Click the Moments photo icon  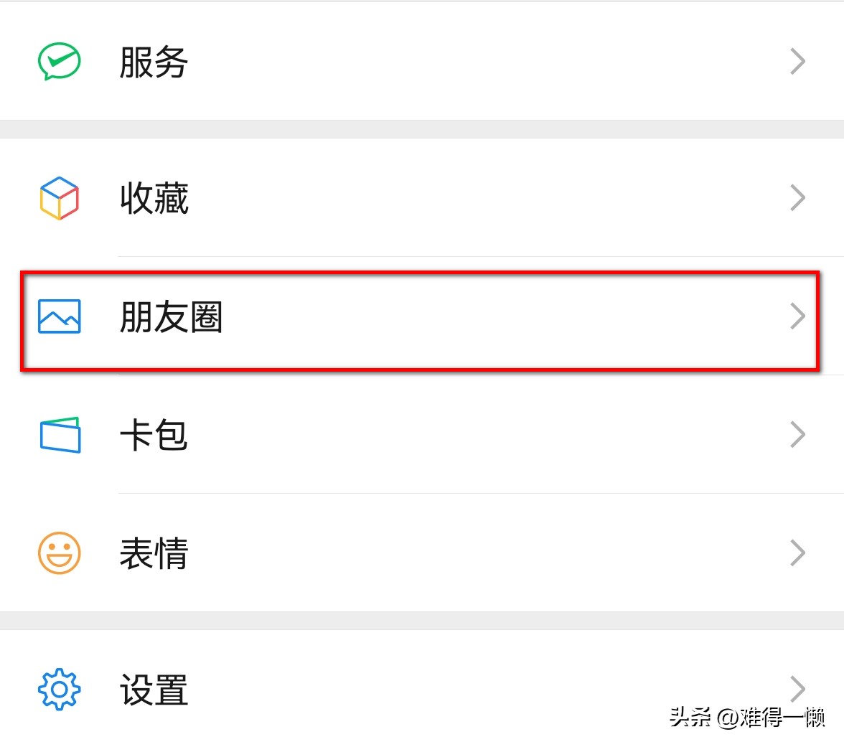pos(58,316)
